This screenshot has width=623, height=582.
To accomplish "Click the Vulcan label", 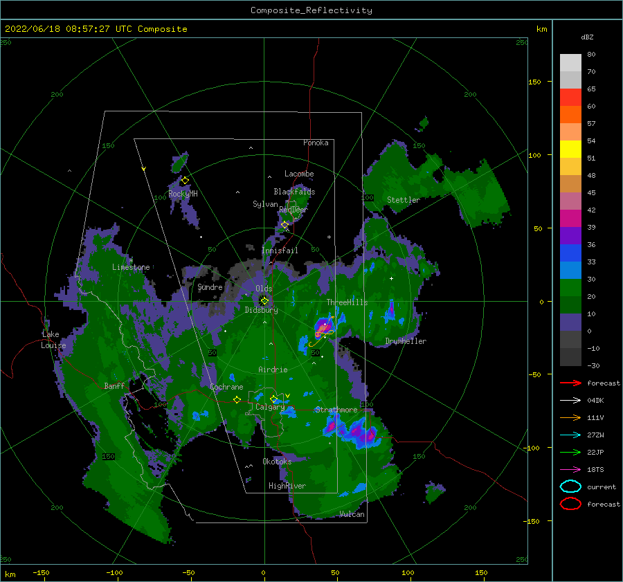I will point(352,514).
